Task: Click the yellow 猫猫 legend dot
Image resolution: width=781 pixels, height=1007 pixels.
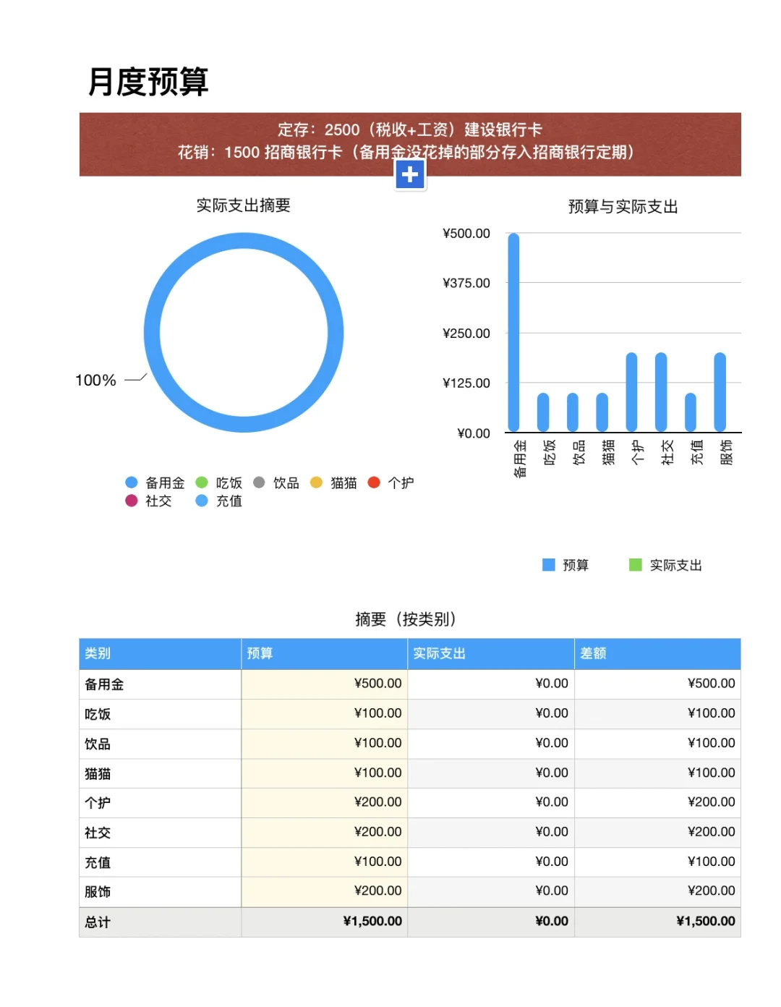Action: tap(315, 483)
